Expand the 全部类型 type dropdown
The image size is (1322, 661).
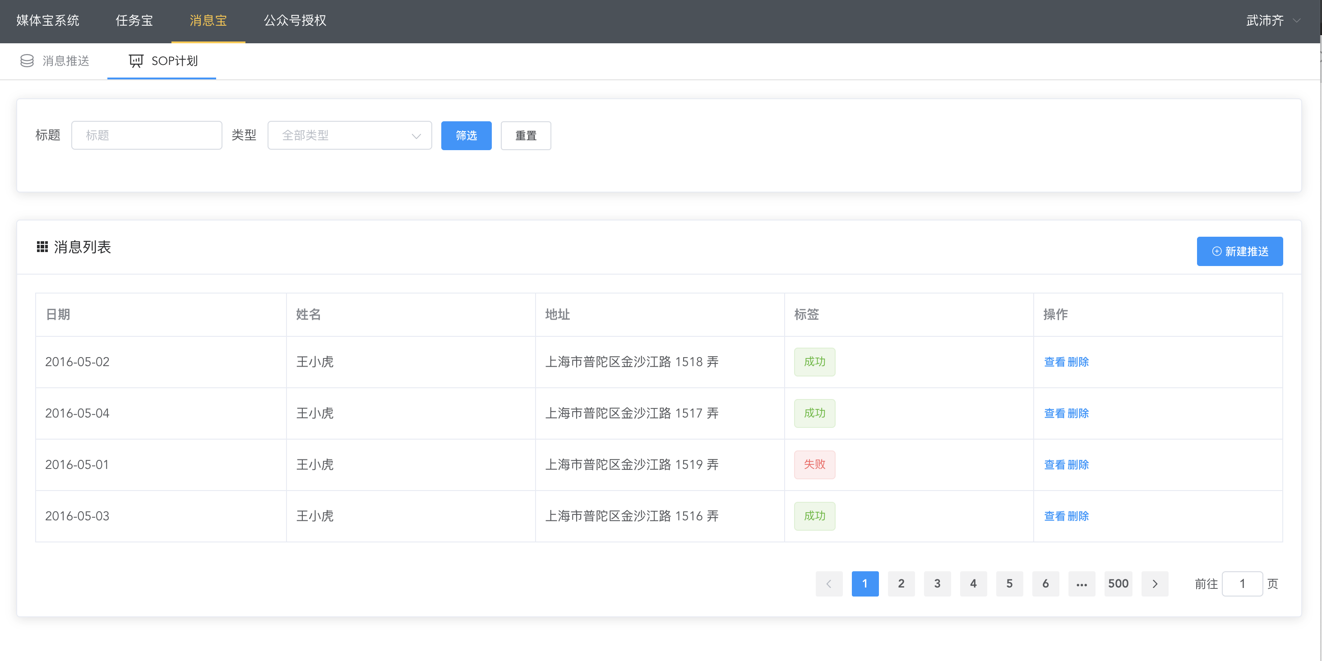click(350, 135)
